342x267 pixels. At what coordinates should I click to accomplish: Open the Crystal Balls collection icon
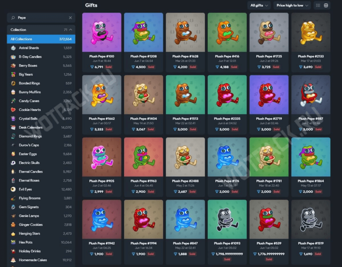tap(13, 119)
